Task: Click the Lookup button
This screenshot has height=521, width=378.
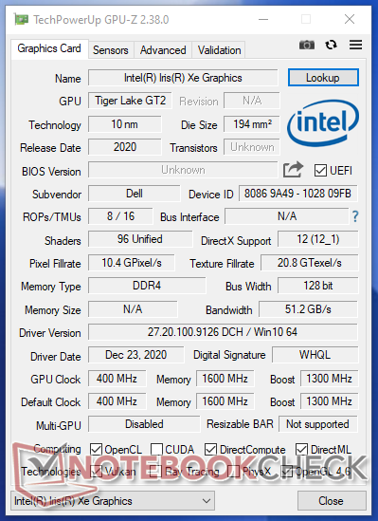Action: coord(323,78)
